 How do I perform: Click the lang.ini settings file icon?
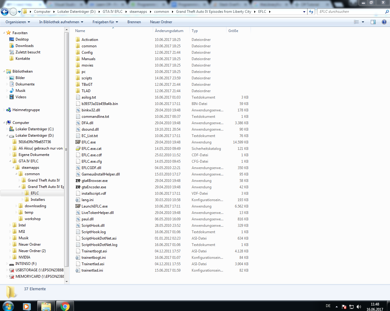[x=78, y=200]
